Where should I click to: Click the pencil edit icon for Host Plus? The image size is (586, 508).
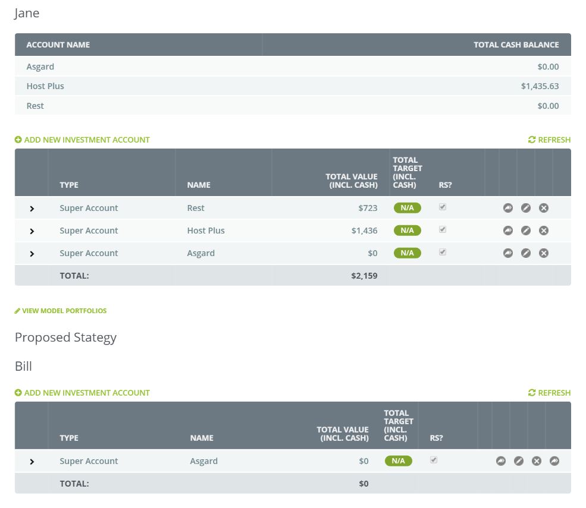pyautogui.click(x=525, y=231)
